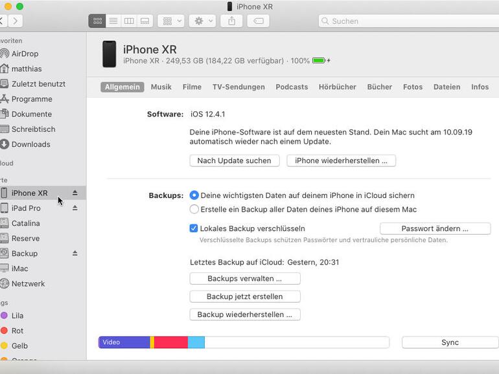Switch Finder to icon view

tap(97, 21)
